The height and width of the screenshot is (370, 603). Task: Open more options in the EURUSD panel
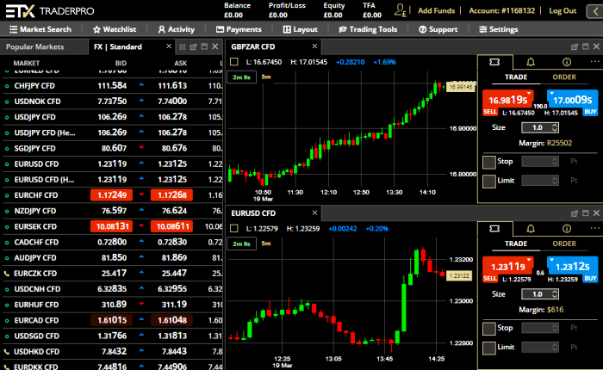pyautogui.click(x=594, y=228)
